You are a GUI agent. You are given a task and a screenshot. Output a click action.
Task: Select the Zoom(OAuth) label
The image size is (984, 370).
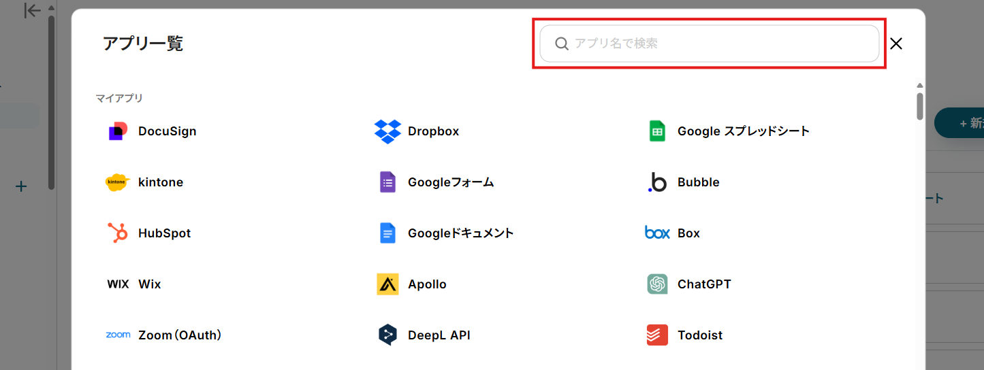[180, 335]
